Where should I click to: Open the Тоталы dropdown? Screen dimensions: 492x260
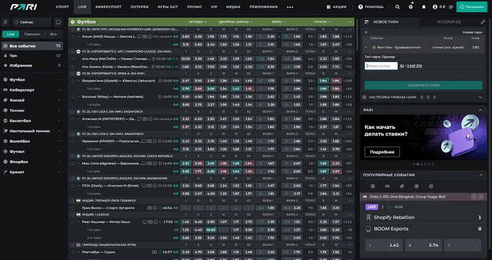pyautogui.click(x=322, y=22)
